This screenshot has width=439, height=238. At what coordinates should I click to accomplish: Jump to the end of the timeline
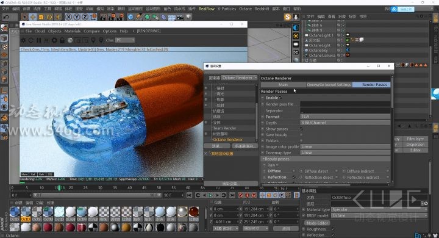[232, 195]
